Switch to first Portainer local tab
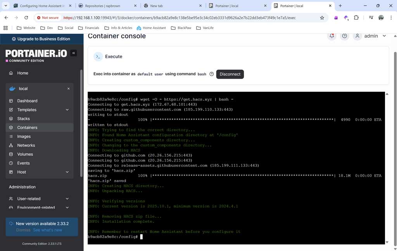This screenshot has width=397, height=251. (x=238, y=5)
